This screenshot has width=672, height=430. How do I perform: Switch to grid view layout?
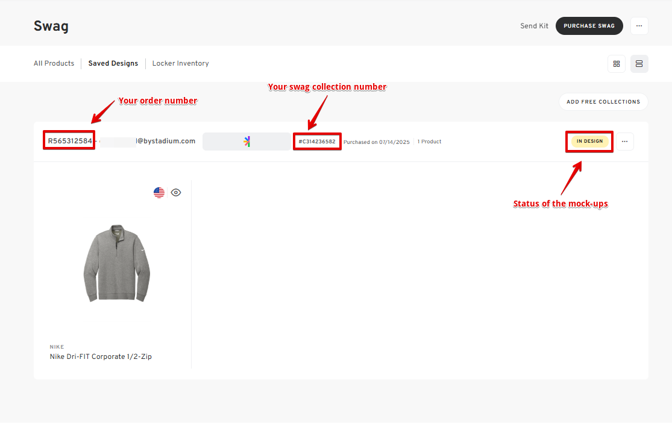(617, 64)
